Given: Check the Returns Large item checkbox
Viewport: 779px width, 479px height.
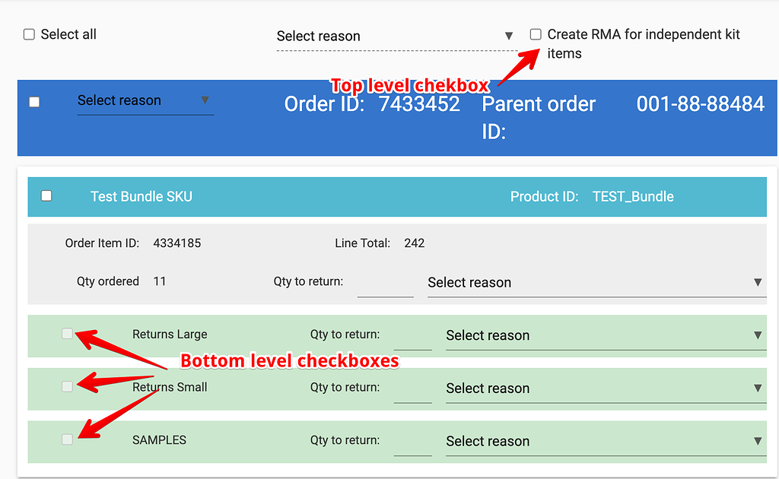Looking at the screenshot, I should point(67,333).
